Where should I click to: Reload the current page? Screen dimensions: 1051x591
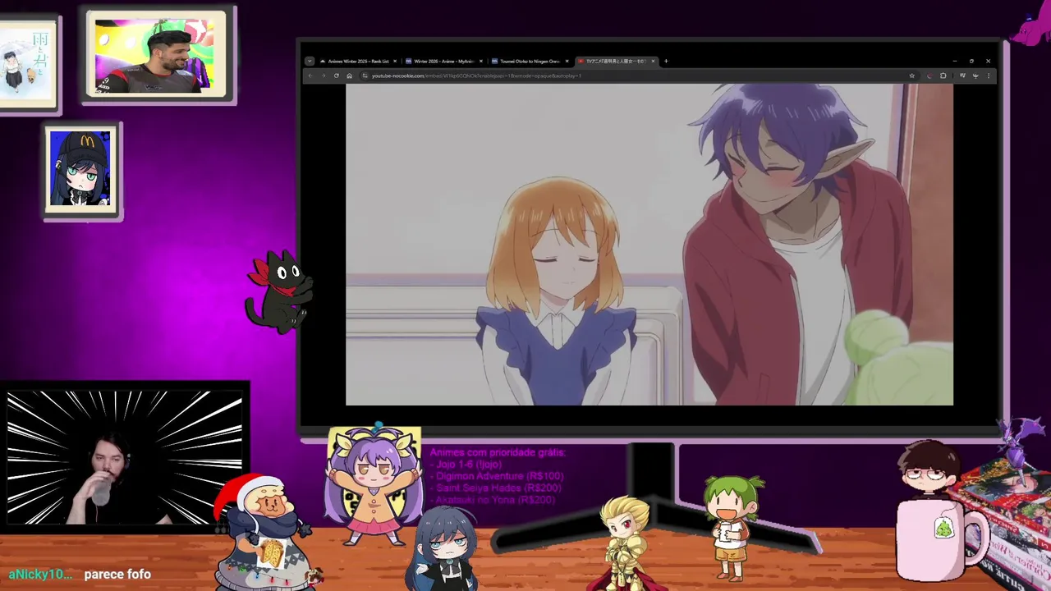(336, 76)
